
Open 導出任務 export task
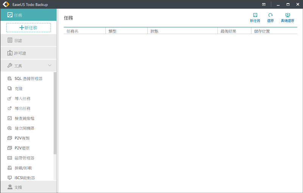click(22, 108)
